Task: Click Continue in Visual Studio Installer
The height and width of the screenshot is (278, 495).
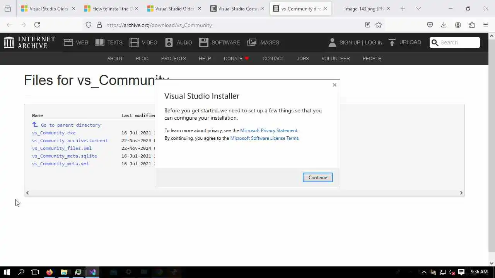Action: [x=317, y=178]
